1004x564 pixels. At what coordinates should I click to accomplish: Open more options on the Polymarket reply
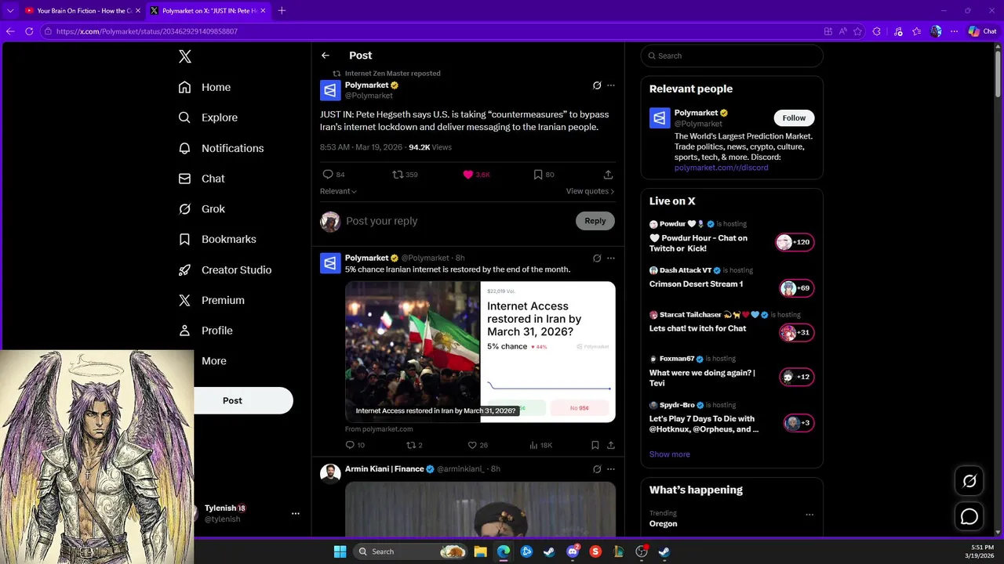pyautogui.click(x=611, y=258)
